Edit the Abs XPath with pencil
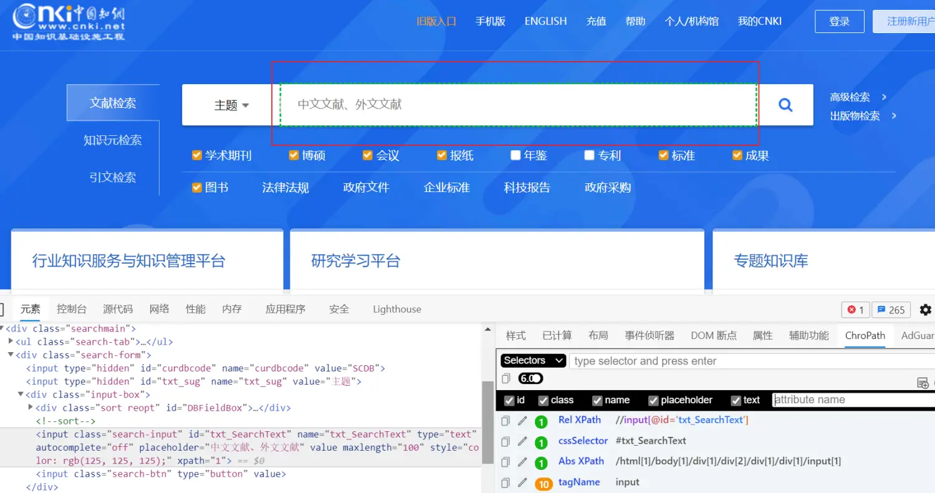Image resolution: width=935 pixels, height=493 pixels. click(522, 462)
